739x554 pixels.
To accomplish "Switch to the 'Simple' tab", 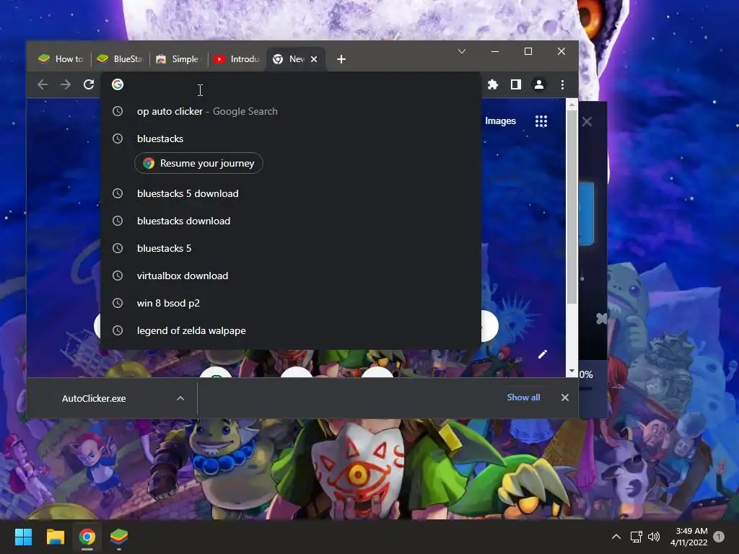I will point(178,59).
